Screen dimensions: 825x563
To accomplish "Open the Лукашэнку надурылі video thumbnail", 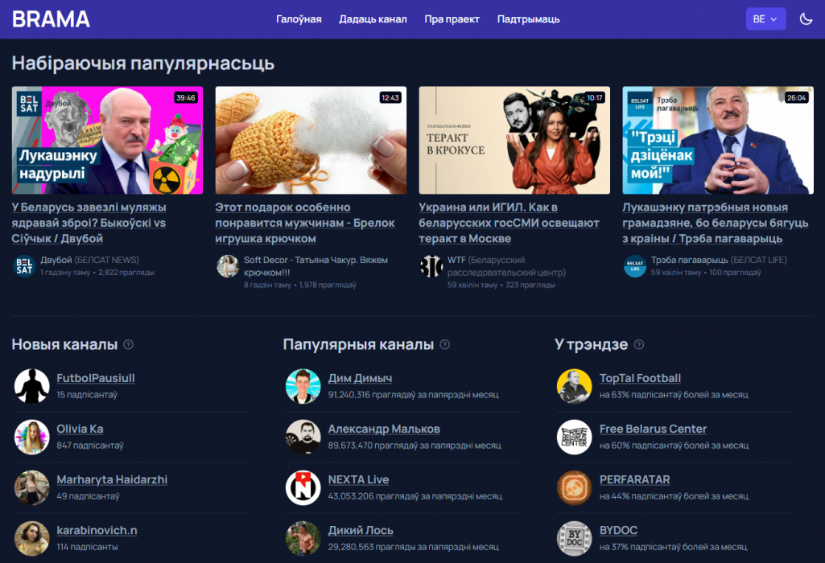I will [x=107, y=141].
